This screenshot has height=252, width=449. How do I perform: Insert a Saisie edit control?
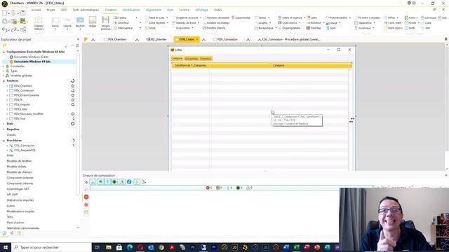[x=55, y=22]
